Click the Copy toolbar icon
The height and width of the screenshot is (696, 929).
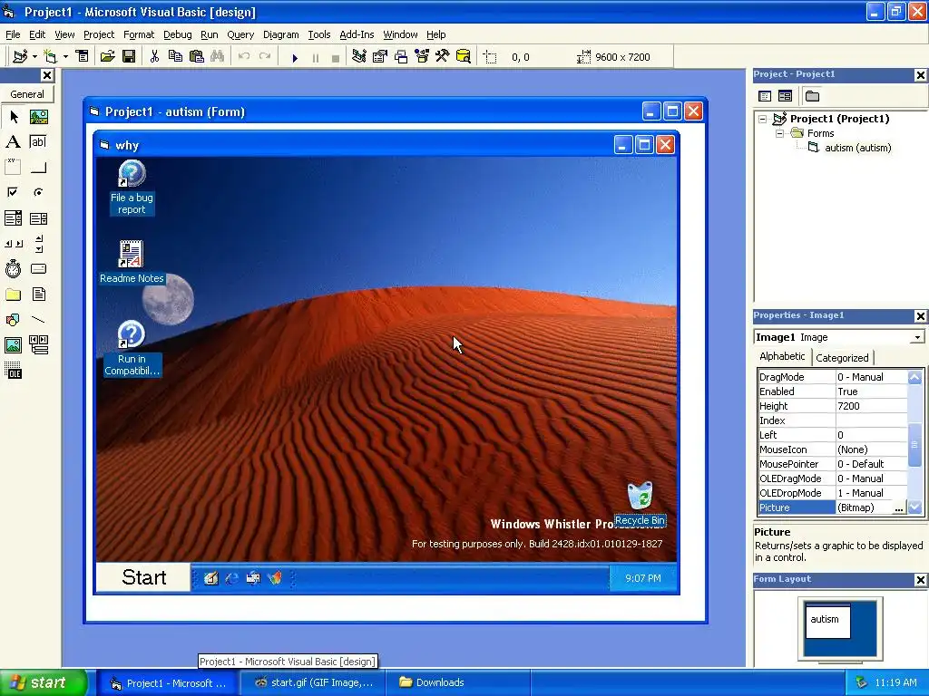point(175,56)
